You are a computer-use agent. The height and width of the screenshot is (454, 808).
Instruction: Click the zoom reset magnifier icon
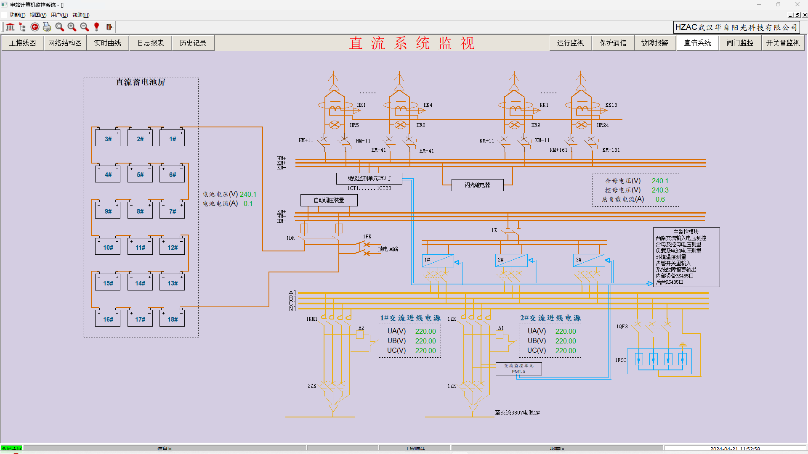tap(60, 27)
